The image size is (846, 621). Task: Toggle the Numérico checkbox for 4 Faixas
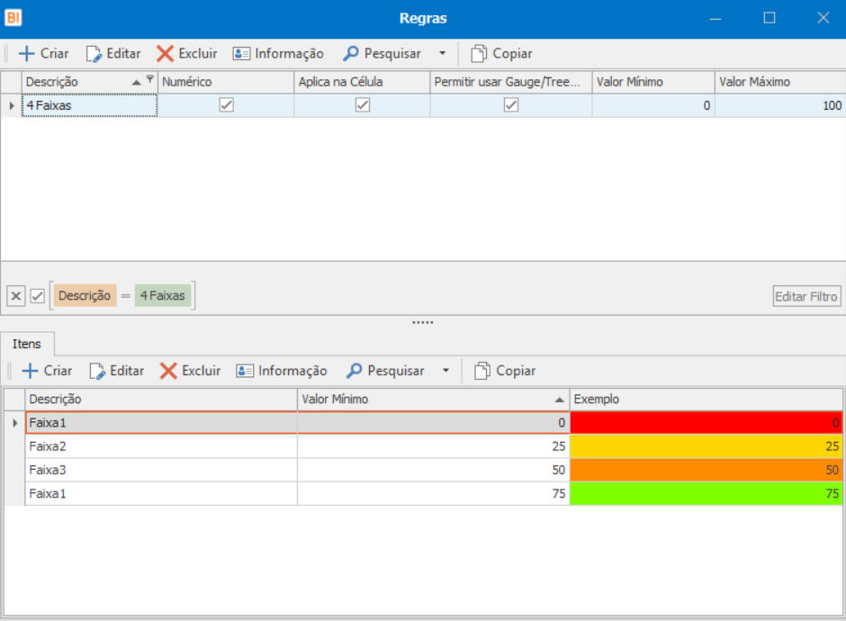tap(227, 105)
